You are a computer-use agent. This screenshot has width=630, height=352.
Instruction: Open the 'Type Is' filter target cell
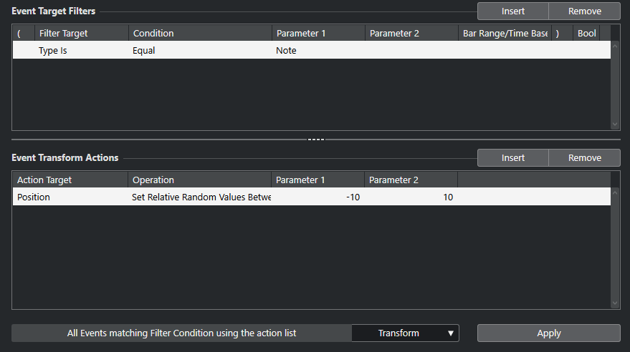82,51
